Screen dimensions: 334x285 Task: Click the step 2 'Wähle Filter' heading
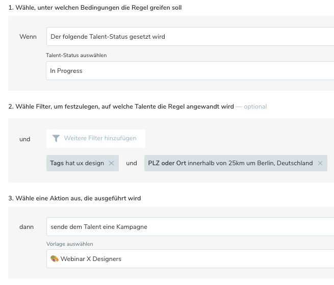[x=120, y=107]
